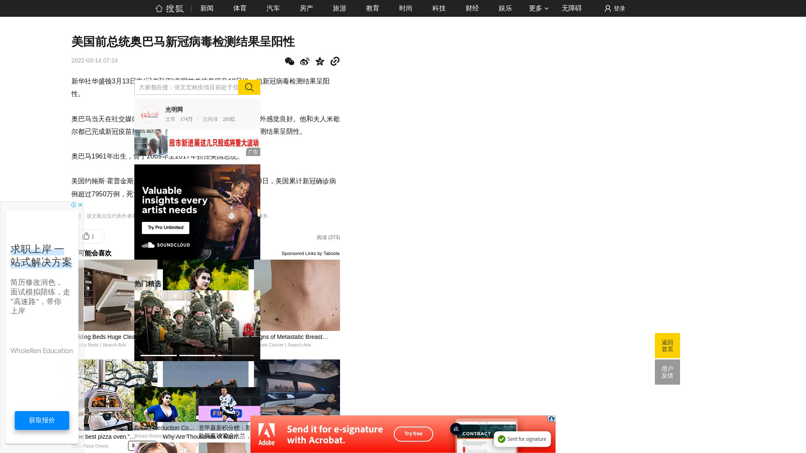Open 光明网 author avatar
The width and height of the screenshot is (806, 453).
click(x=149, y=114)
